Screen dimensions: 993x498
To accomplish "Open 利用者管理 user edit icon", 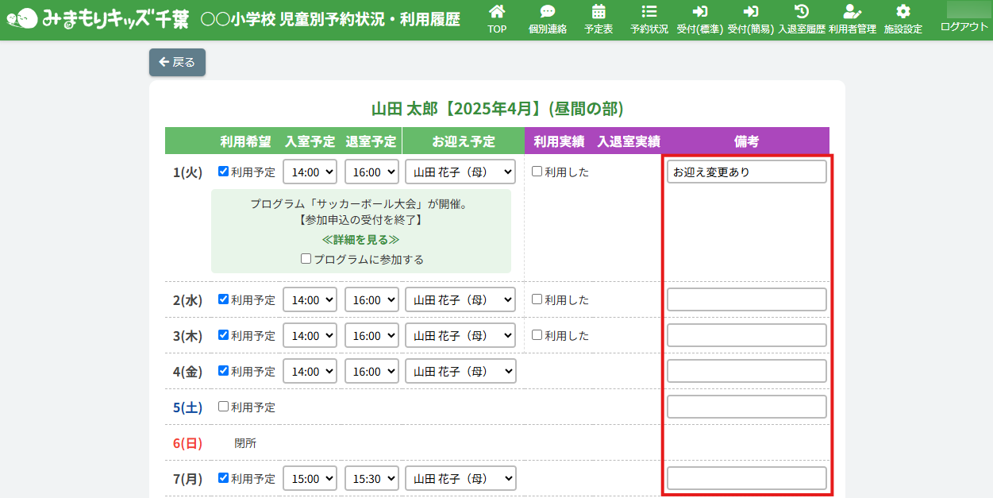I will click(x=852, y=12).
